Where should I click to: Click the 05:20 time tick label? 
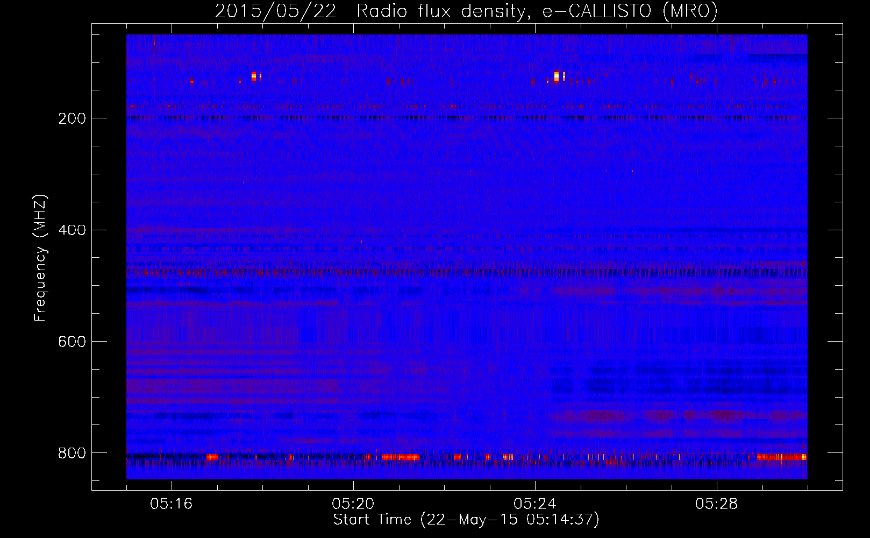pos(353,504)
